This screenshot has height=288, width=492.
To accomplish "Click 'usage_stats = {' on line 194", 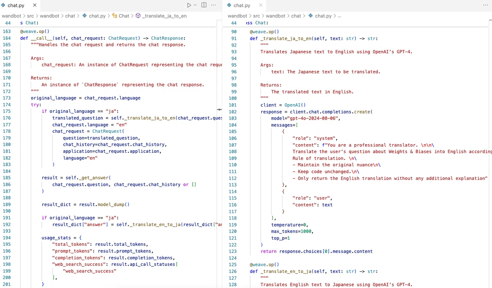I will 61,238.
